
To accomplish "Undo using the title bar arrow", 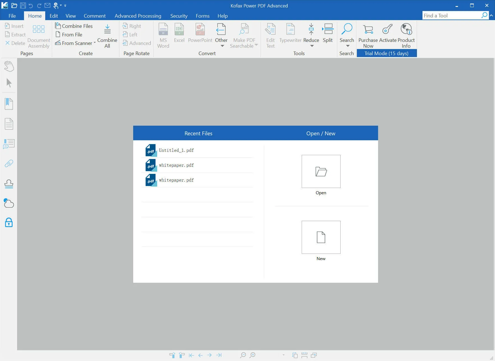I will 31,6.
